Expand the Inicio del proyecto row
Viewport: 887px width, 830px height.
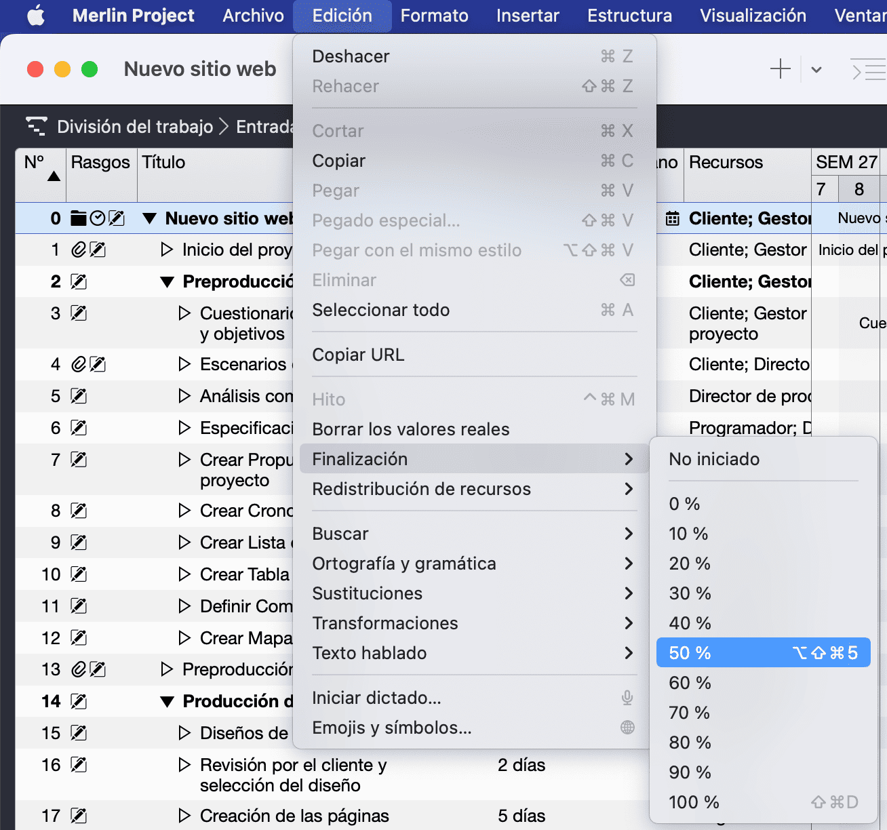167,250
